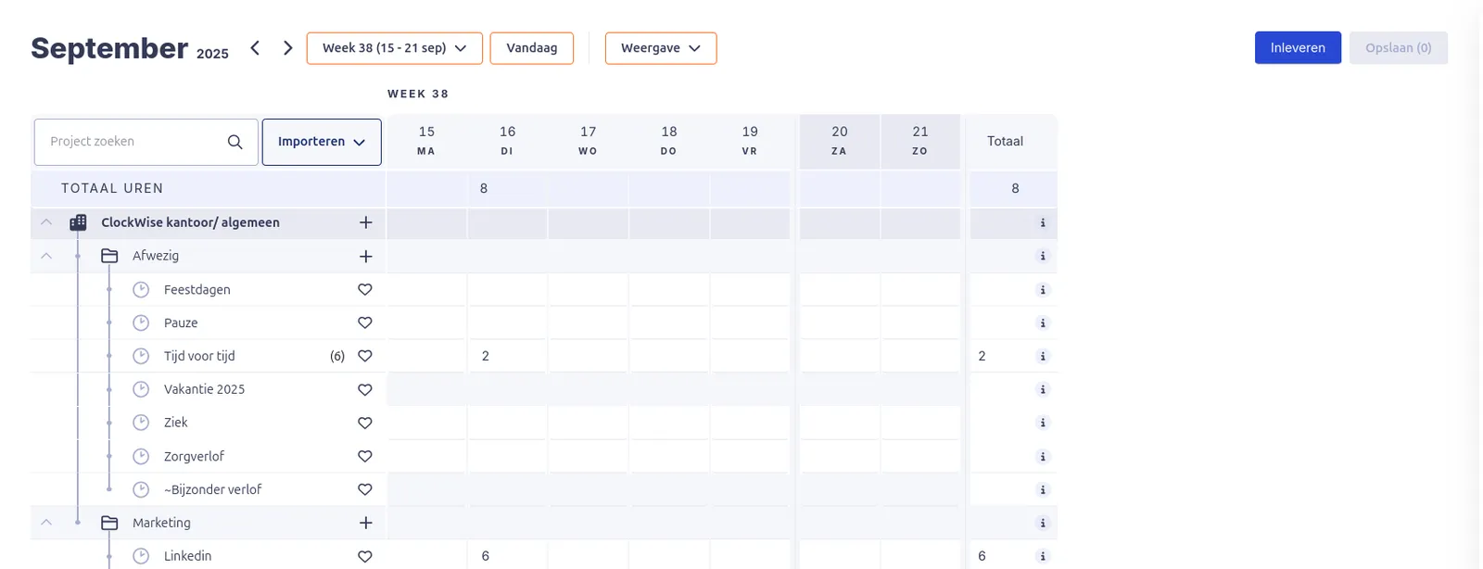Image resolution: width=1483 pixels, height=569 pixels.
Task: Open the Weergave dropdown
Action: click(x=661, y=48)
